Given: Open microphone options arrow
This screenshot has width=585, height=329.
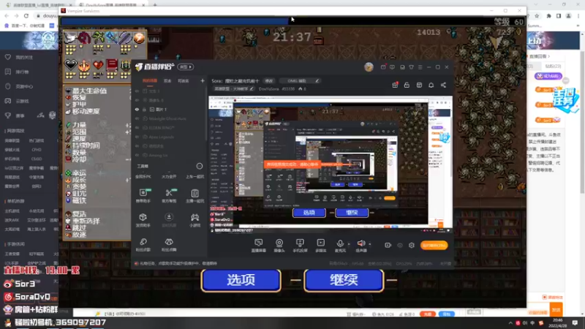Looking at the screenshot, I should (x=349, y=244).
